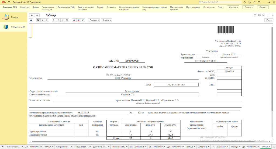The height and width of the screenshot is (149, 276).
Task: Open Движение ТМЦ menu item
Action: pyautogui.click(x=10, y=7)
